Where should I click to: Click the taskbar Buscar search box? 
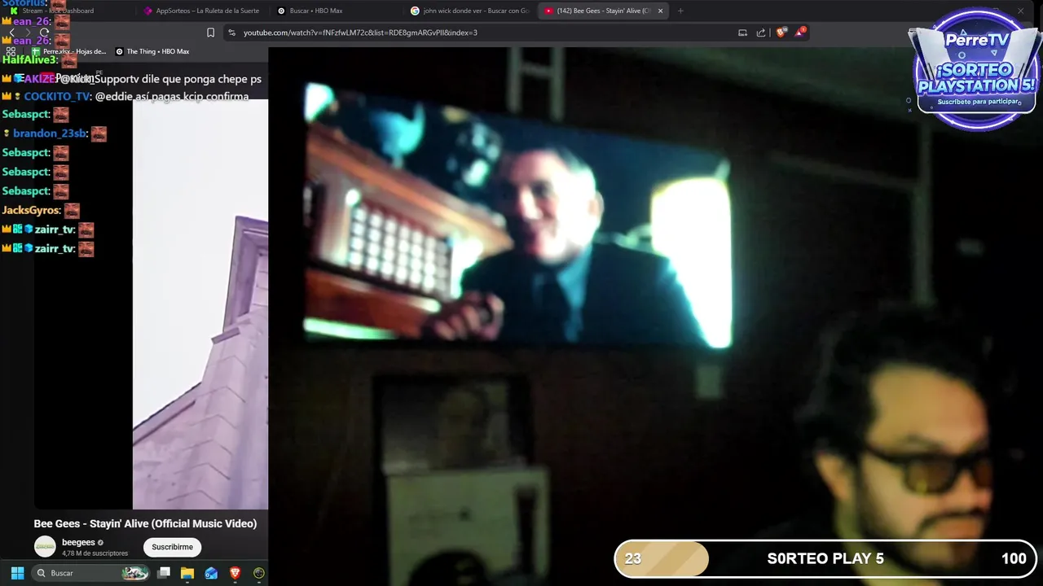[x=91, y=573]
